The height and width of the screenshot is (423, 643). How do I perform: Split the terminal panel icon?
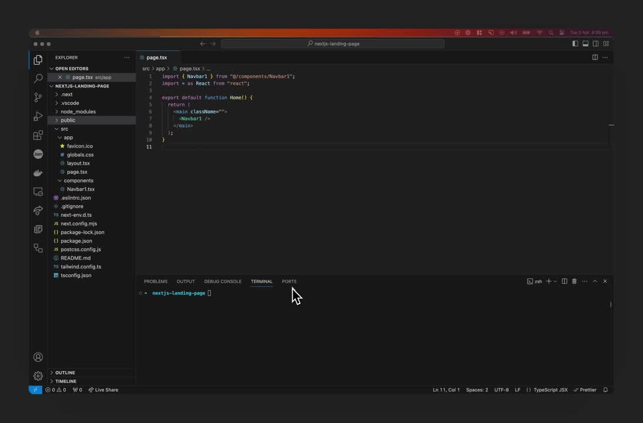[x=564, y=281]
